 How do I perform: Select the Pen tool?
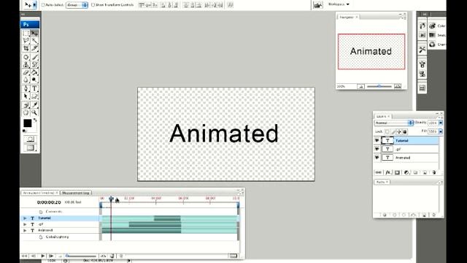tap(26, 88)
